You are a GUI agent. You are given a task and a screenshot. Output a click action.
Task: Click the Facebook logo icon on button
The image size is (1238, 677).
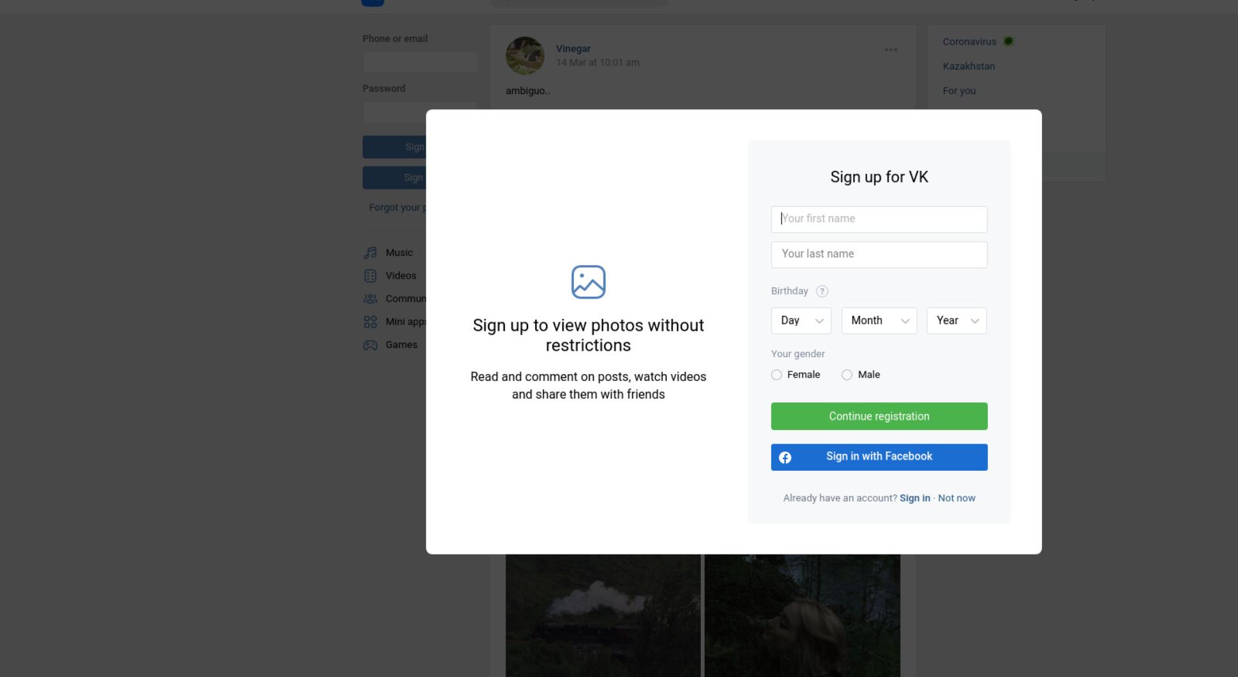click(x=785, y=458)
